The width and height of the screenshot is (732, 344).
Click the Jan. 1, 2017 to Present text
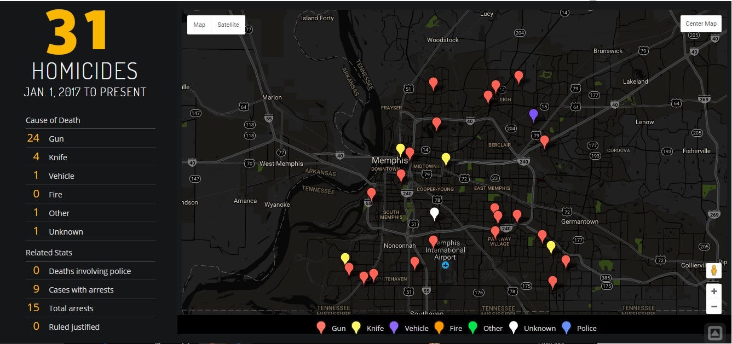tap(85, 92)
